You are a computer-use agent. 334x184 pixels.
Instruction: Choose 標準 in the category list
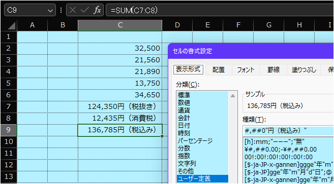click(x=202, y=95)
